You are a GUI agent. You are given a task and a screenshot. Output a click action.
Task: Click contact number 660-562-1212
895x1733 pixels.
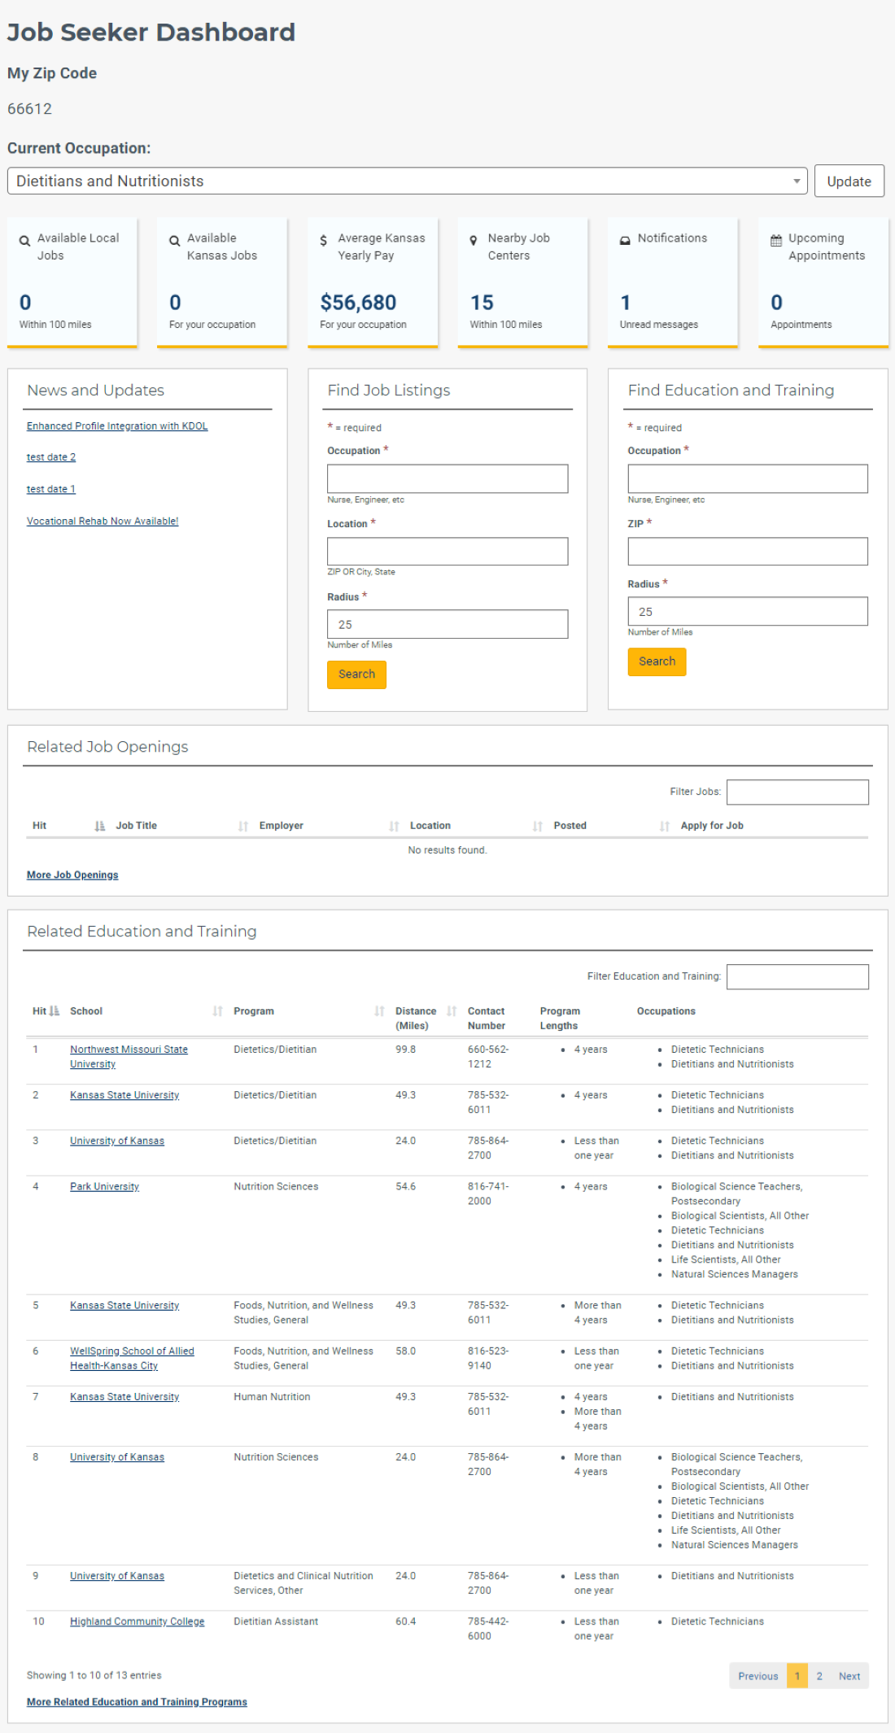(x=488, y=1057)
